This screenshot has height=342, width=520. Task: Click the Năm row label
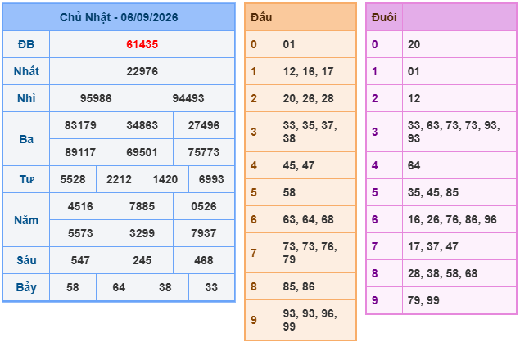[26, 220]
